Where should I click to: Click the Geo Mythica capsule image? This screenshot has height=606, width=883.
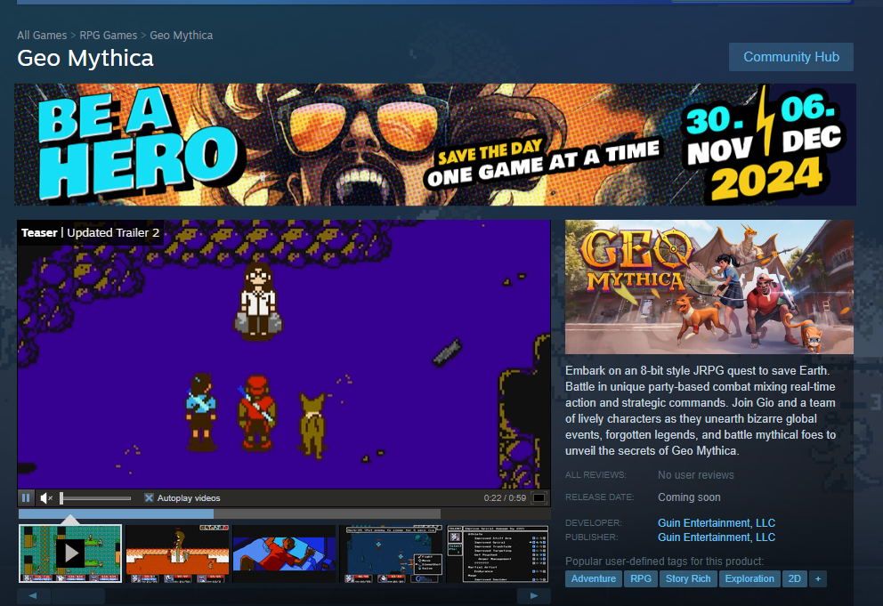(x=709, y=287)
